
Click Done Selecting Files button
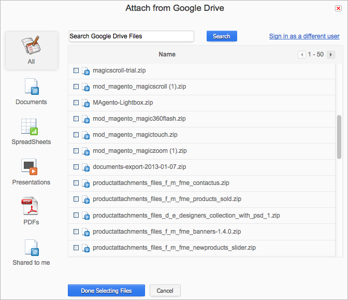click(x=106, y=291)
